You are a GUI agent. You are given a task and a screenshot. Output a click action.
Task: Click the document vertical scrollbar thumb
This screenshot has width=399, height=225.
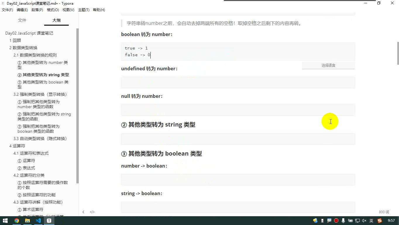point(398,53)
